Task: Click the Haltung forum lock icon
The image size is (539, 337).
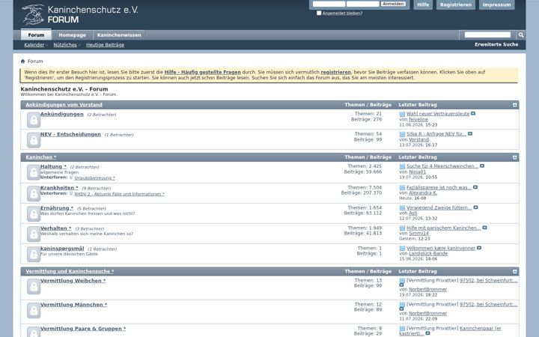Action: (x=34, y=173)
